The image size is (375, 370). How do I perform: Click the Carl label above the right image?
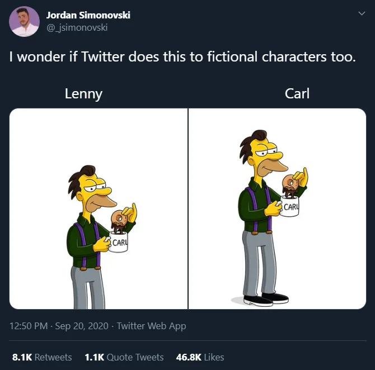click(297, 93)
